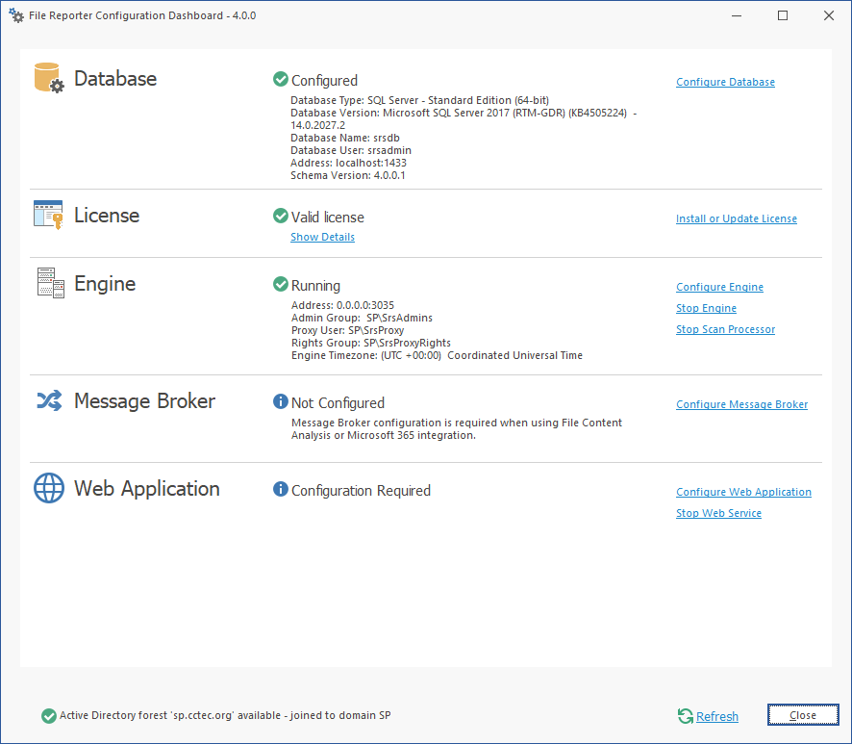This screenshot has height=744, width=852.
Task: Click the Engine server icon
Action: [49, 283]
